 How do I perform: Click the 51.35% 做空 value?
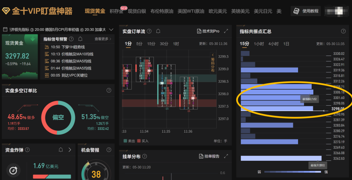tap(95, 117)
